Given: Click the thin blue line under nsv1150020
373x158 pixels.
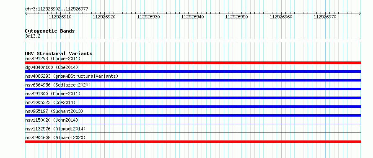Looking at the screenshot, I should 193,124.
